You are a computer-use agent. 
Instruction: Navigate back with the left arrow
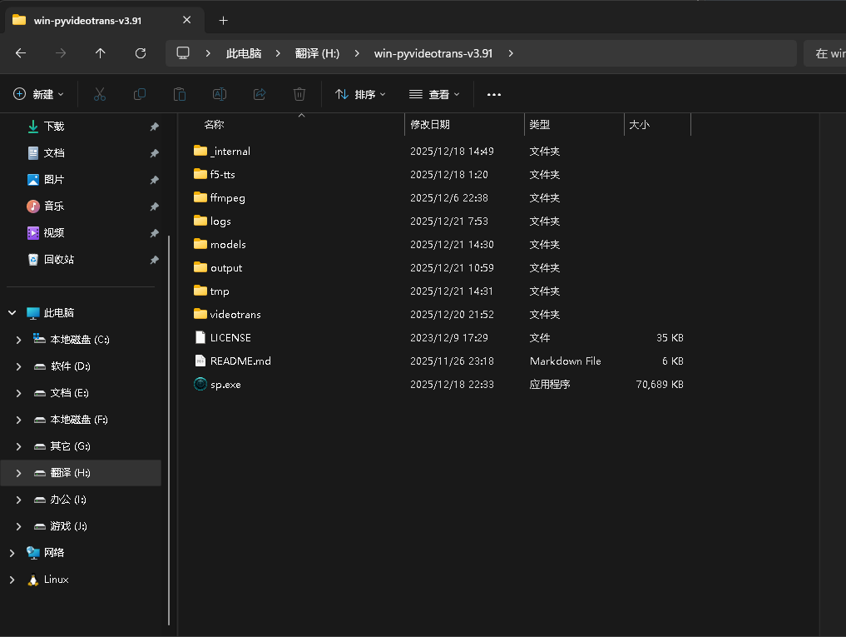(21, 53)
